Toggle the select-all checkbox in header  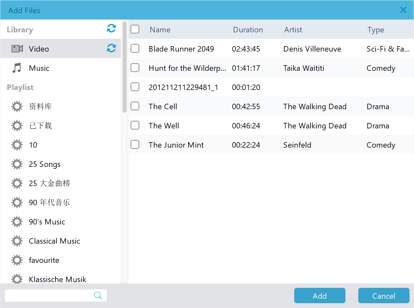(135, 29)
